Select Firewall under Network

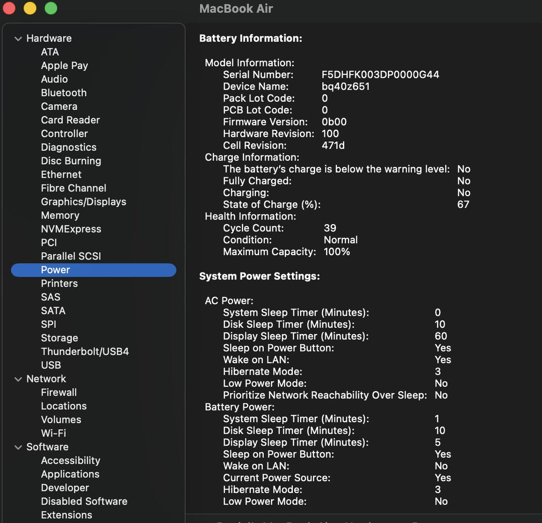point(59,393)
